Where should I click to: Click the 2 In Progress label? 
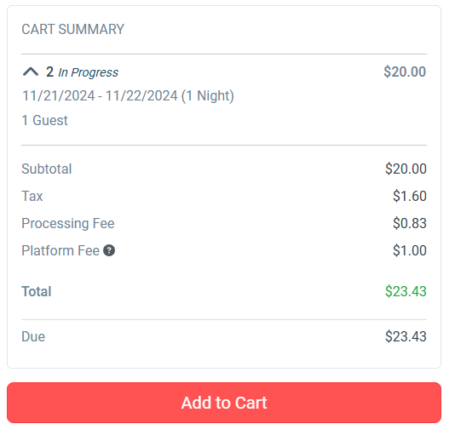coord(82,72)
